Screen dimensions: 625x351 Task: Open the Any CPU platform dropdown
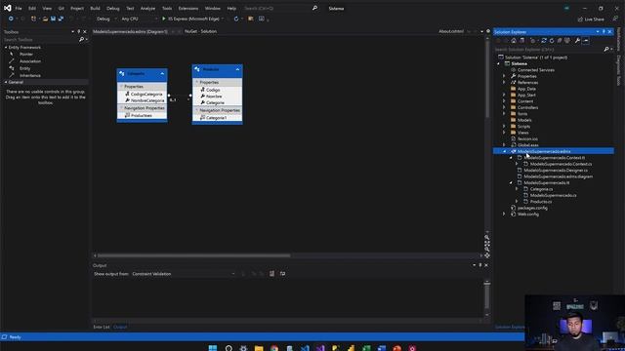[x=139, y=19]
